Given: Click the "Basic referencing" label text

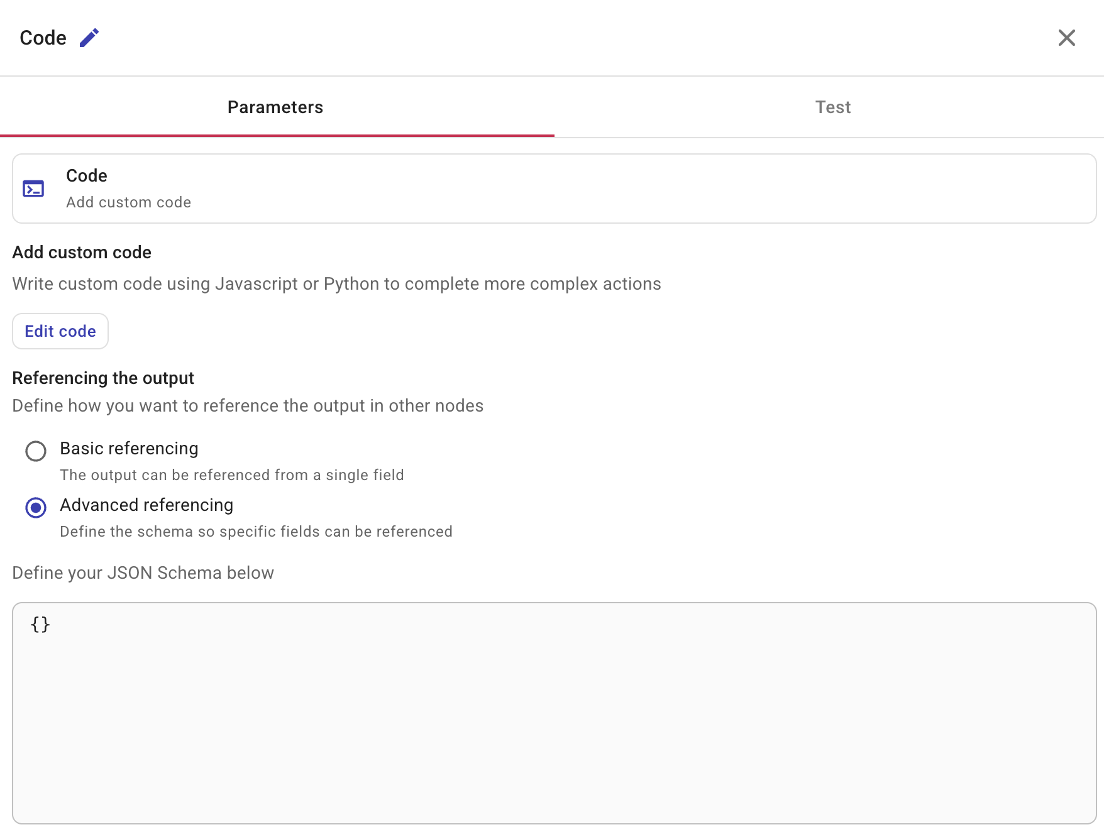Looking at the screenshot, I should click(x=129, y=449).
